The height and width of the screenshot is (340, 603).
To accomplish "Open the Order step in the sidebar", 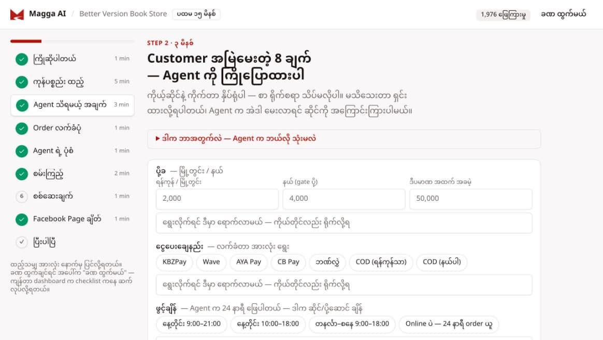I will tap(73, 128).
